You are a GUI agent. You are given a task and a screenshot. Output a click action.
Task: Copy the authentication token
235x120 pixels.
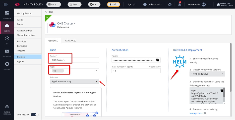157,60
